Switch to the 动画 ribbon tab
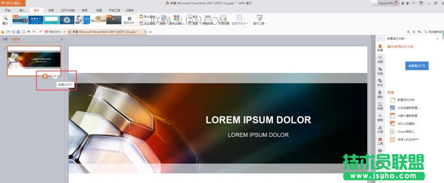Image resolution: width=444 pixels, height=183 pixels. [x=51, y=10]
